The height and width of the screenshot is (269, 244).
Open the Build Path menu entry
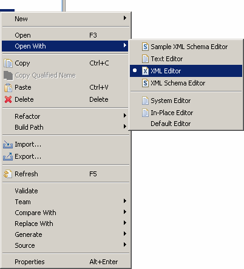(66, 127)
